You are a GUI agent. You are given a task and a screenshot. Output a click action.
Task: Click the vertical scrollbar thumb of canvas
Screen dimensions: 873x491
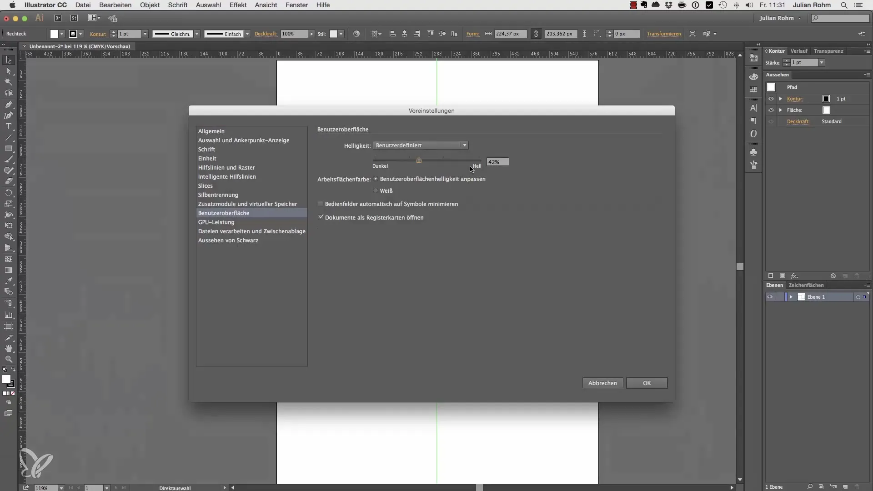point(740,267)
